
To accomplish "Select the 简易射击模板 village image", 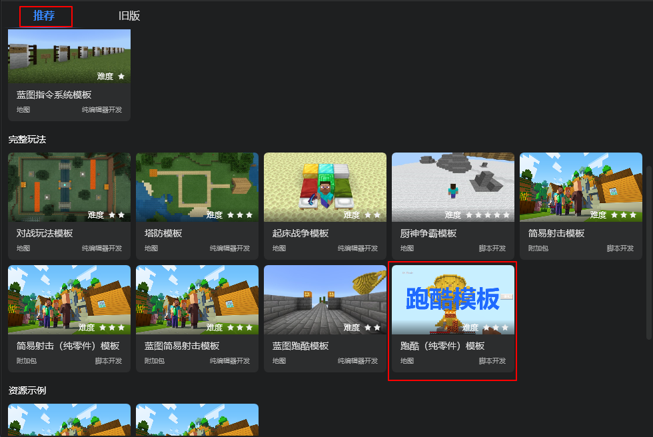I will tap(580, 187).
